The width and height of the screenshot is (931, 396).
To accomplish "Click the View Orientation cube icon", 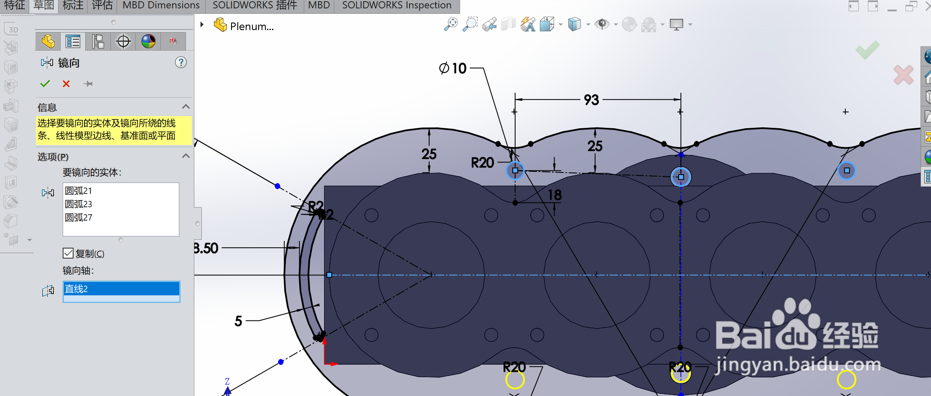I will 547,24.
